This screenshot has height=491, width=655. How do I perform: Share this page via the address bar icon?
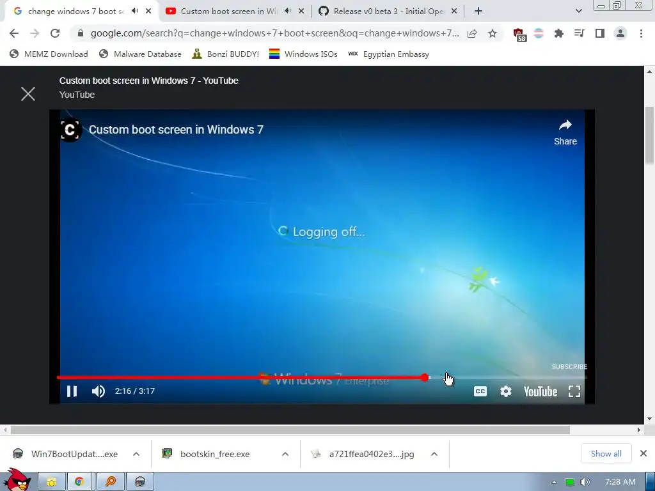(472, 33)
